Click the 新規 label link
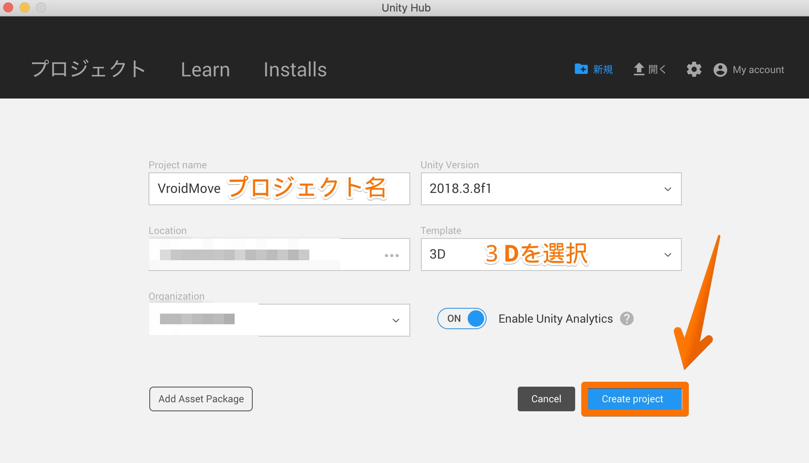Viewport: 809px width, 463px height. tap(603, 69)
